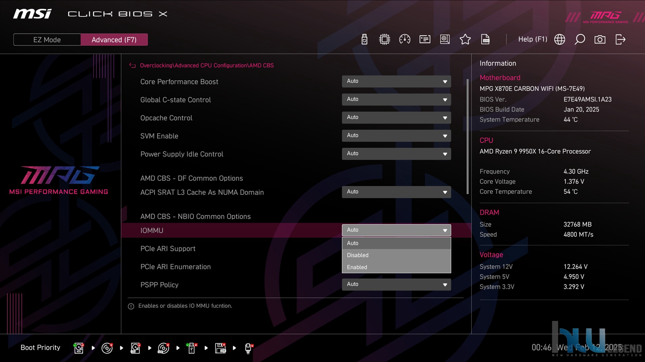Select the Core Performance Boost label

(x=179, y=82)
